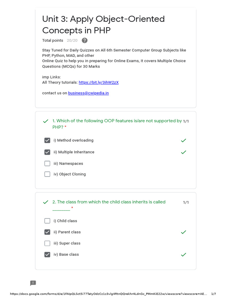This screenshot has height=301, width=226.
Task: Tick the Object Cloning checkbox
Action: tap(47, 174)
